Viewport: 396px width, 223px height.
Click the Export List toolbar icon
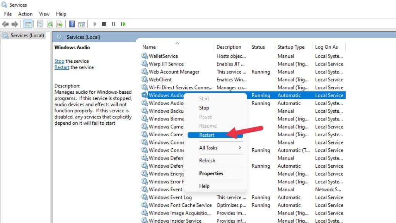pyautogui.click(x=59, y=24)
